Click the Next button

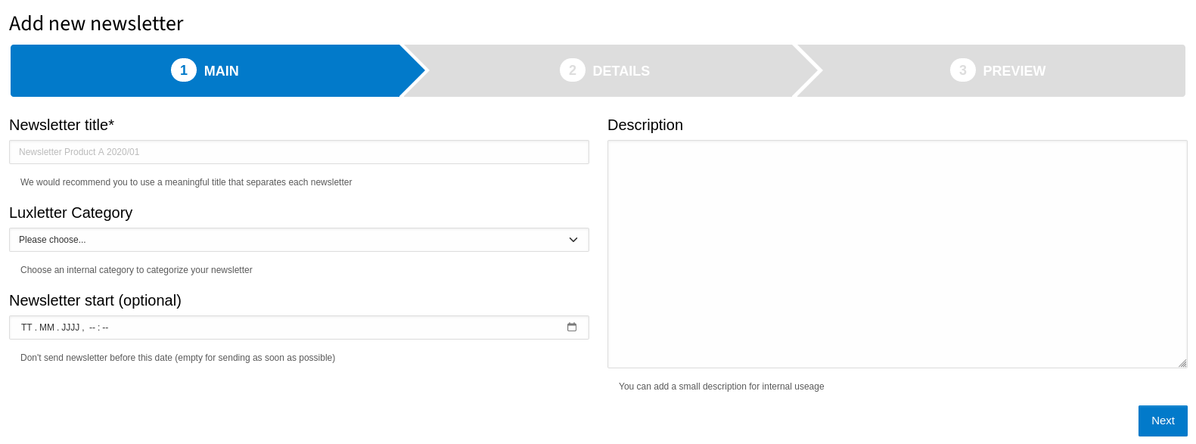pos(1163,421)
